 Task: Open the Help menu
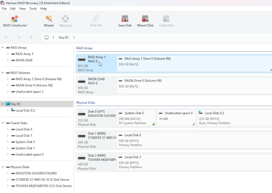[43, 9]
